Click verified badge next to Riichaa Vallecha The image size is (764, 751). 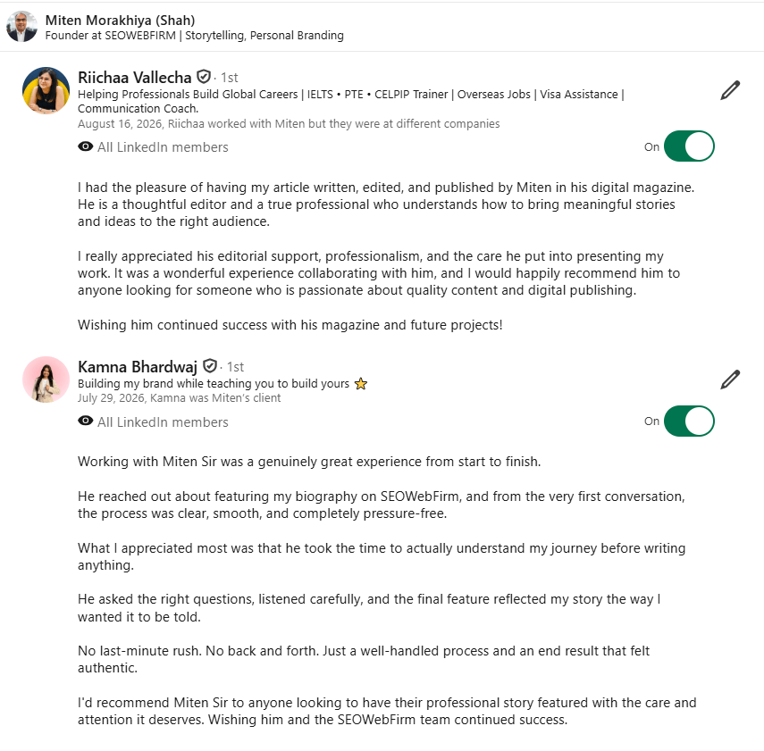(x=204, y=77)
